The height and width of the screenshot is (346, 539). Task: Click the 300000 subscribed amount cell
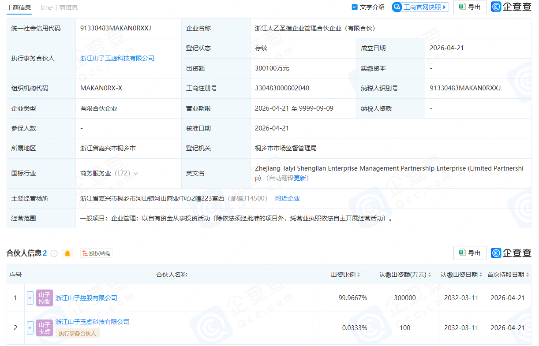(405, 298)
